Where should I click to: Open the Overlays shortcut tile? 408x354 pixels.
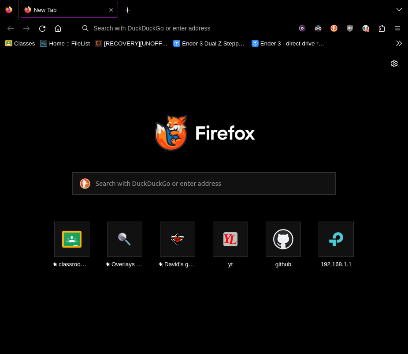[x=125, y=239]
